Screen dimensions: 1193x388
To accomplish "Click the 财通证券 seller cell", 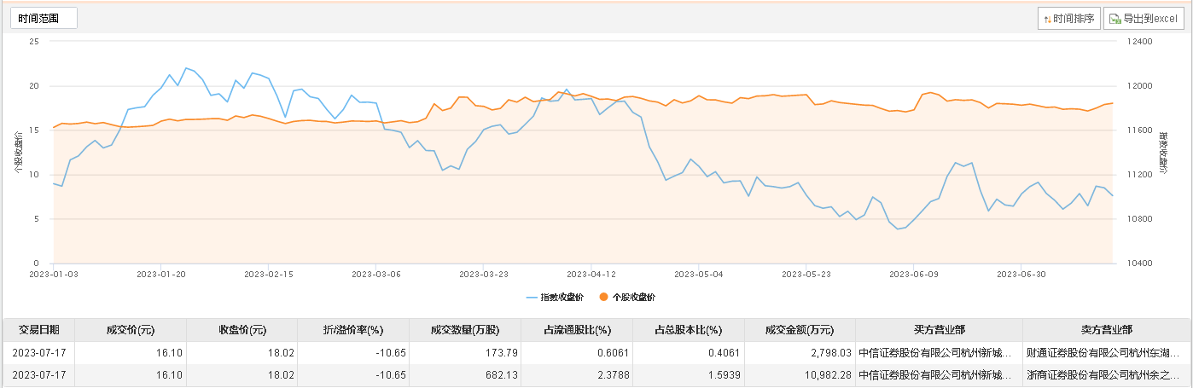I will click(1105, 352).
